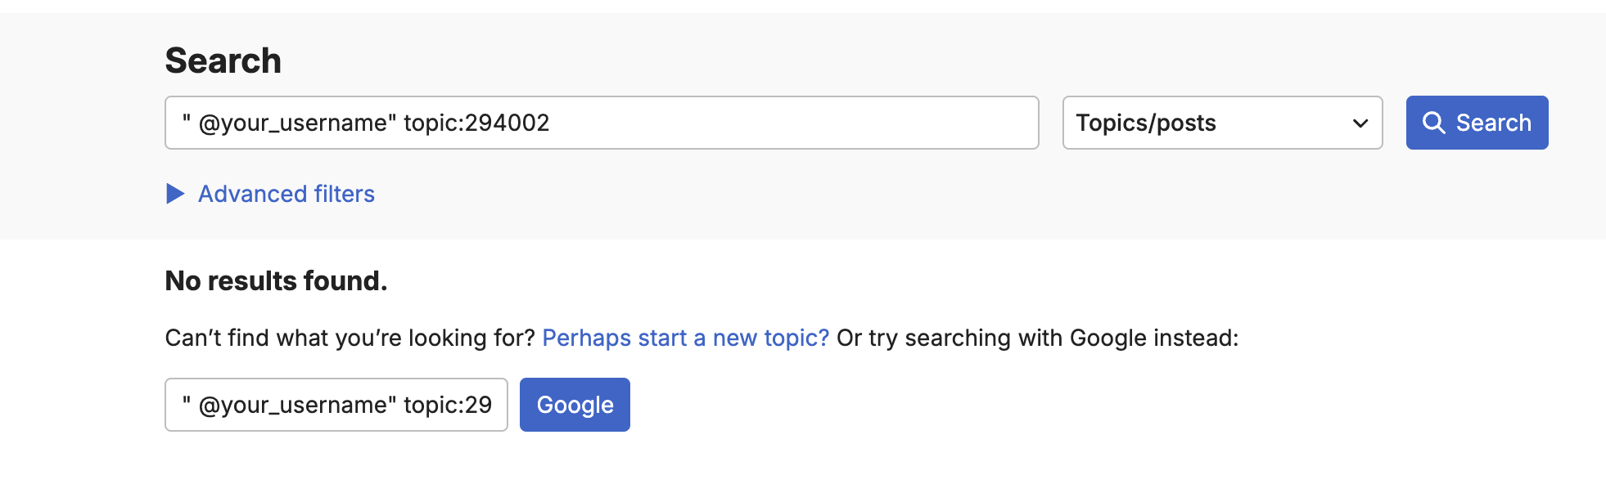The height and width of the screenshot is (502, 1606).
Task: Click the chevron arrow in Topics/posts selector
Action: click(1360, 123)
